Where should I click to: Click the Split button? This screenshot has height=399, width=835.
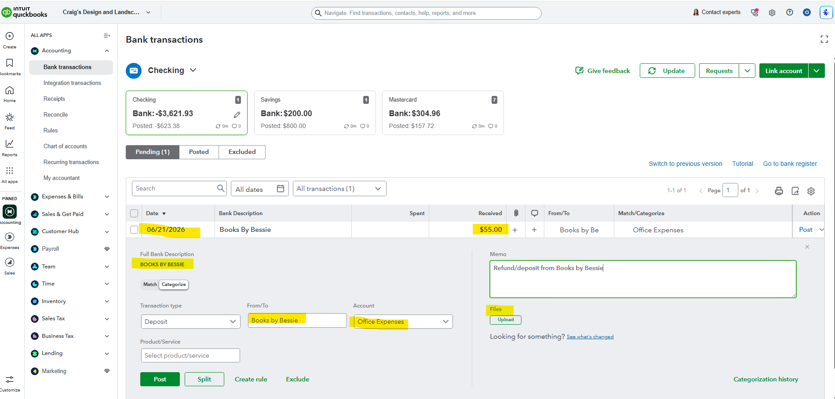204,379
